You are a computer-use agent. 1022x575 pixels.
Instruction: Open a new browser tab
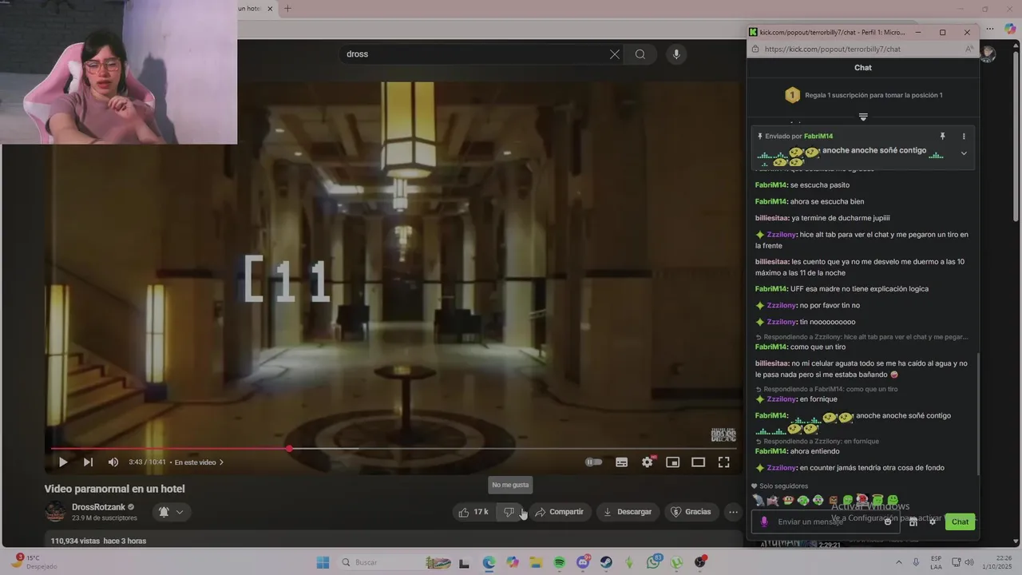coord(287,9)
